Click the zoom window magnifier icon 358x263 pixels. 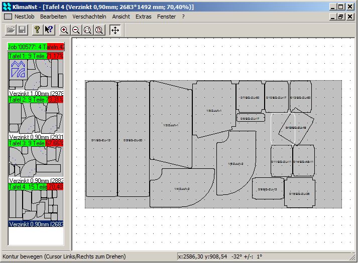click(87, 30)
